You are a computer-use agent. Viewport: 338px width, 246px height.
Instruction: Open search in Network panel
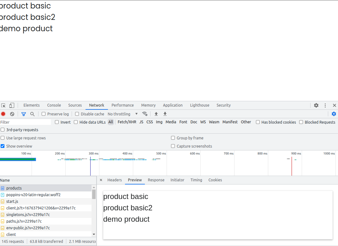(32, 114)
